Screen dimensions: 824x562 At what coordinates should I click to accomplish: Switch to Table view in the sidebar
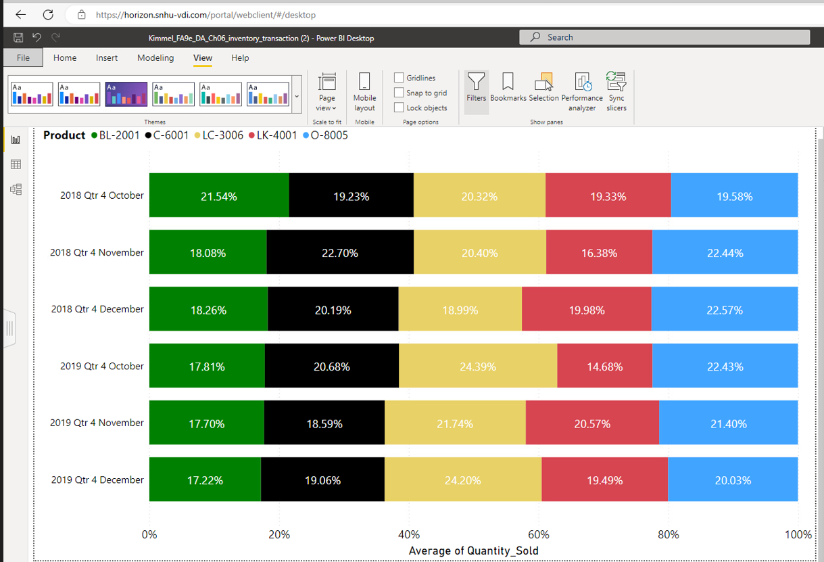pyautogui.click(x=16, y=164)
